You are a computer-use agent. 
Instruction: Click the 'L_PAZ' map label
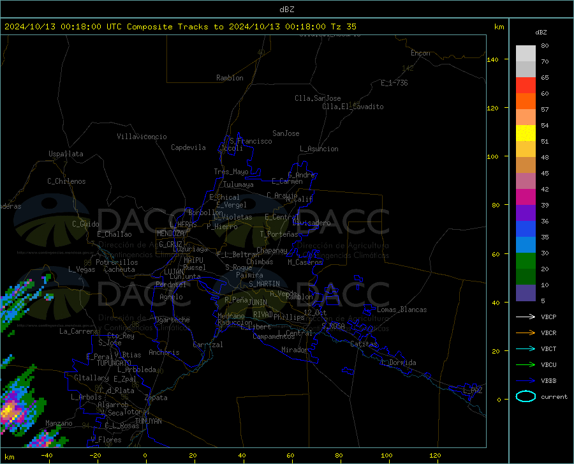473,391
